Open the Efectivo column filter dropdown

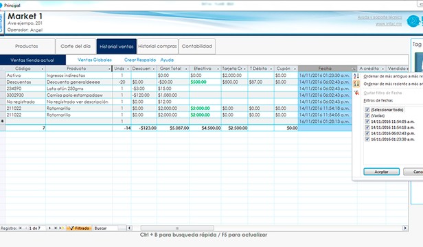click(x=218, y=69)
